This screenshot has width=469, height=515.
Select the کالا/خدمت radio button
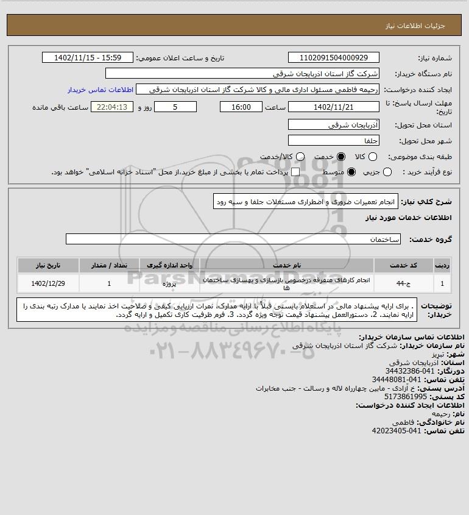click(300, 157)
